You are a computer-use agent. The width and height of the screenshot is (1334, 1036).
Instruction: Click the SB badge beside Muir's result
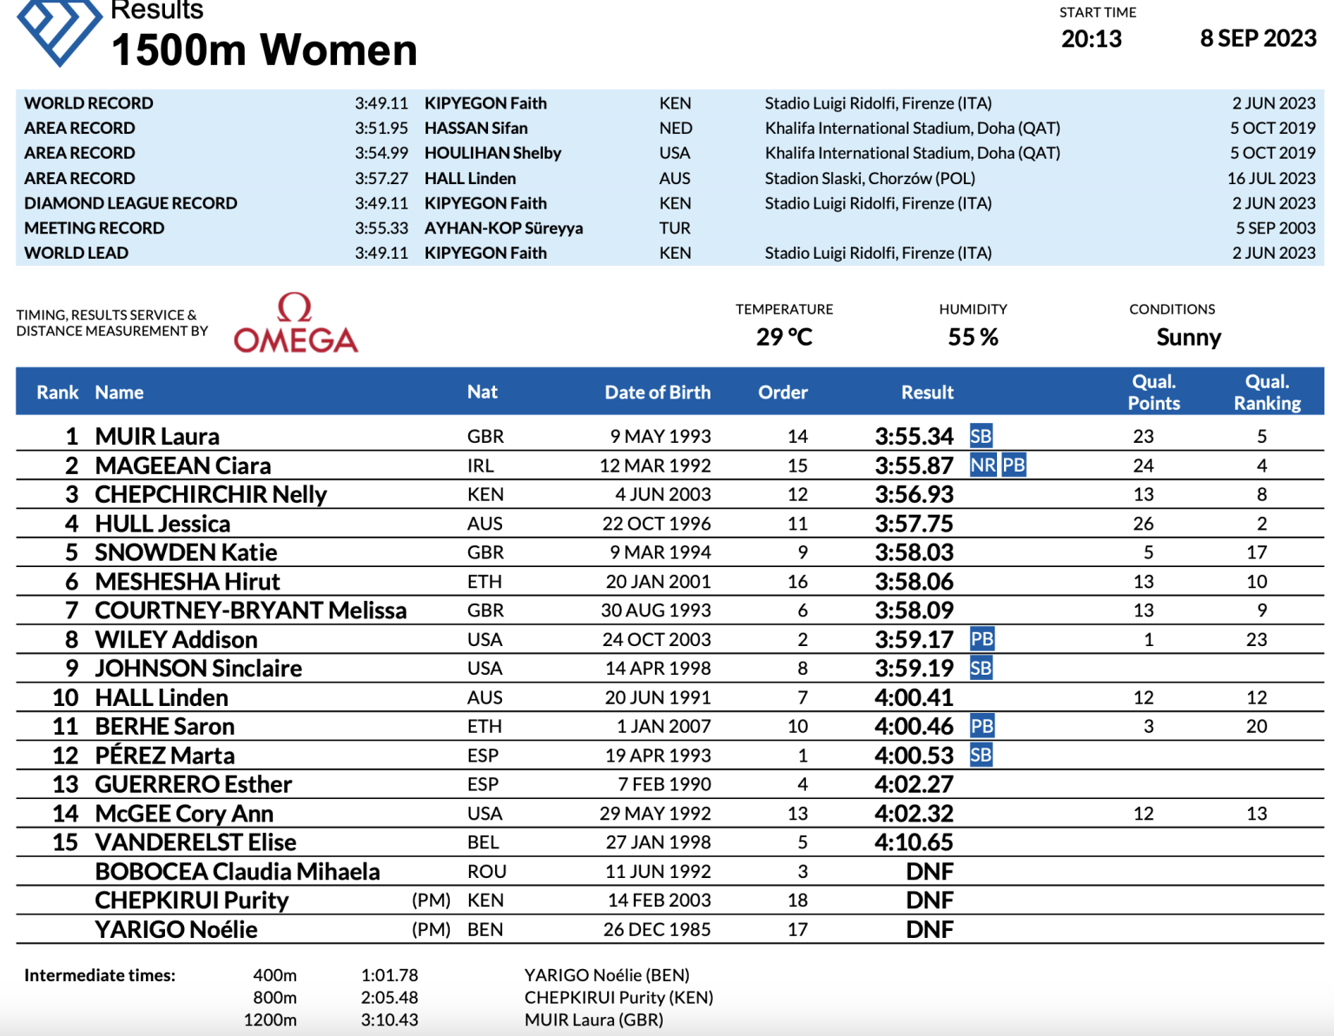coord(981,436)
